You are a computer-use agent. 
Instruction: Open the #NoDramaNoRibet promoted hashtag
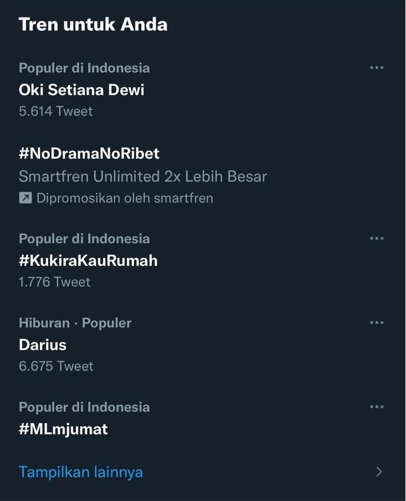coord(89,154)
